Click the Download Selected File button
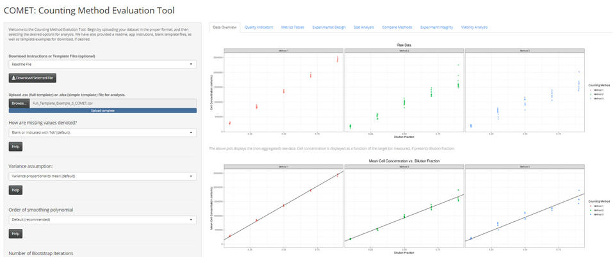The height and width of the screenshot is (257, 615). (x=33, y=78)
